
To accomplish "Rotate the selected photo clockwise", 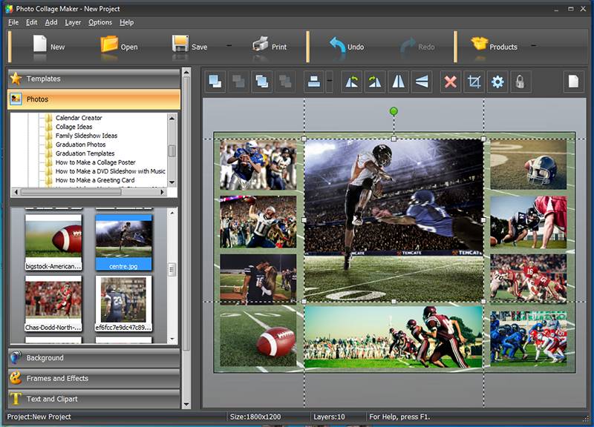I will point(375,82).
